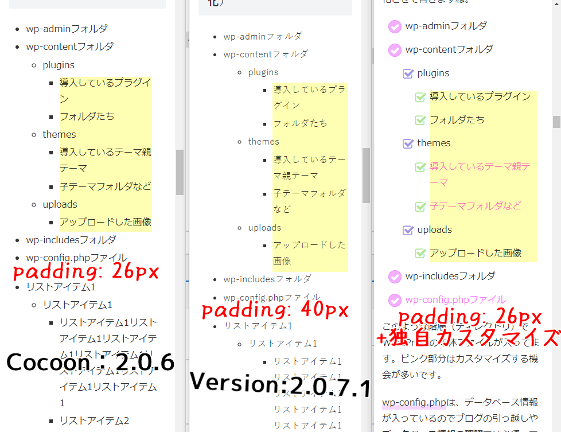Viewport: 561px width, 432px height.
Task: Select plugins text in the Version 2.0.7.1 panel
Action: coord(263,72)
